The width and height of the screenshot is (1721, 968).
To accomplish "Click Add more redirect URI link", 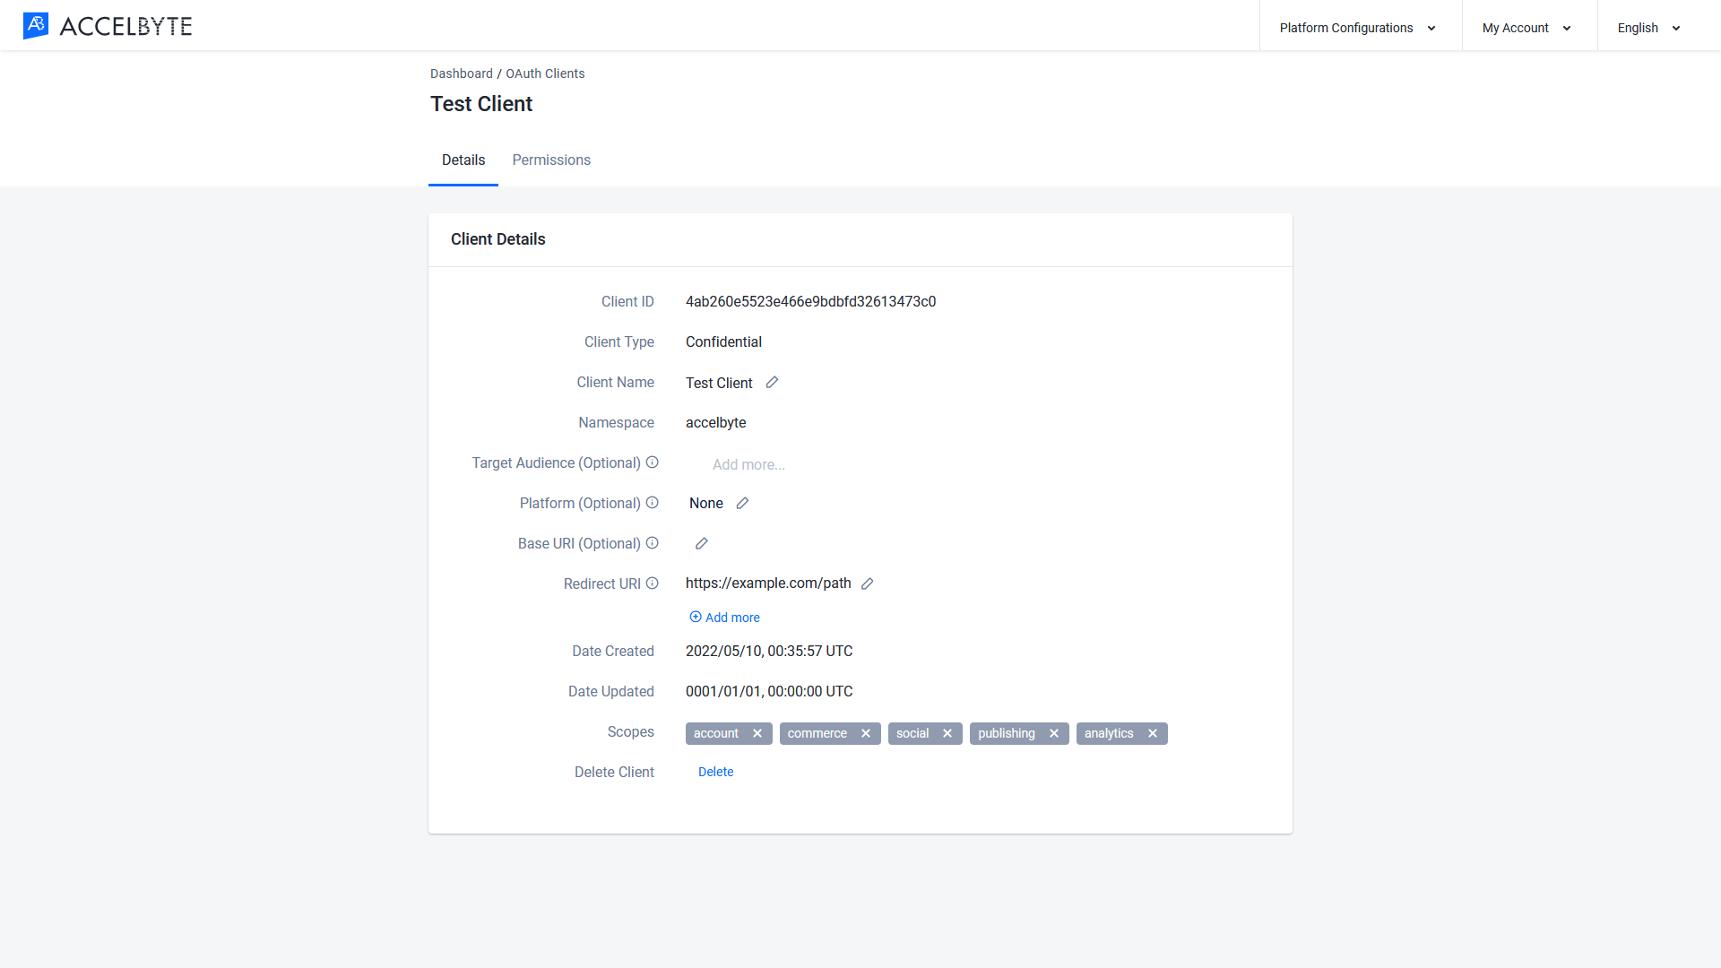I will tap(724, 618).
